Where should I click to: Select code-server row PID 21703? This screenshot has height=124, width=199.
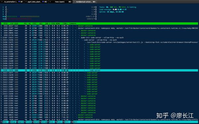99,45
